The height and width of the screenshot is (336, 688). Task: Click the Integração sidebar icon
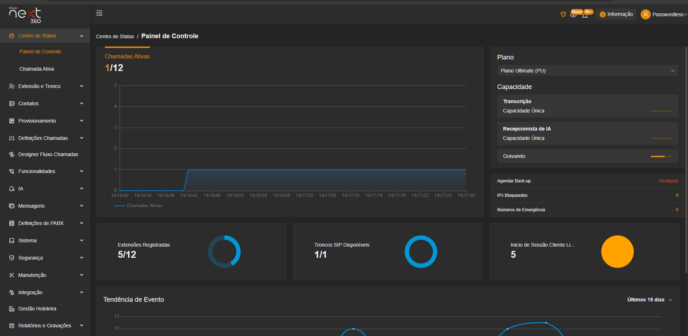pos(12,292)
